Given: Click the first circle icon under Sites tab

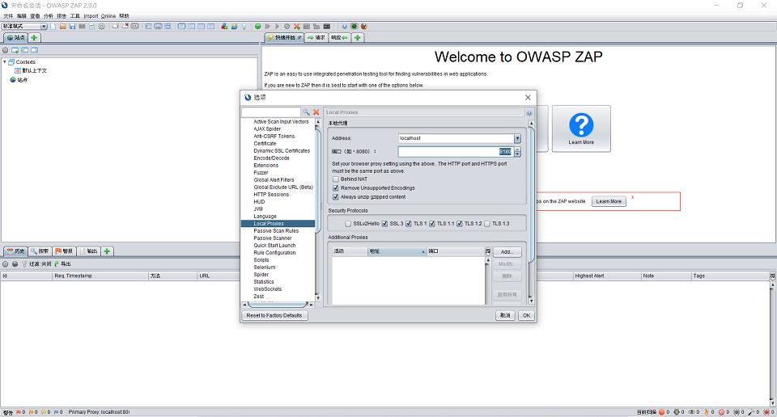Looking at the screenshot, I should (x=6, y=50).
